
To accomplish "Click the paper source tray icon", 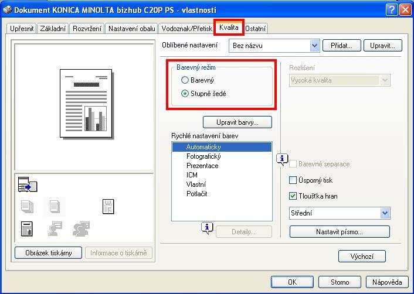I will tap(28, 184).
